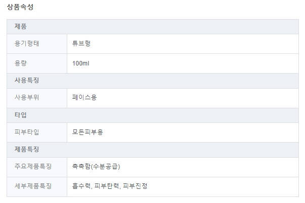Screen dimensions: 305x203
Task: Click the 흡수력 feature text
Action: tap(81, 186)
